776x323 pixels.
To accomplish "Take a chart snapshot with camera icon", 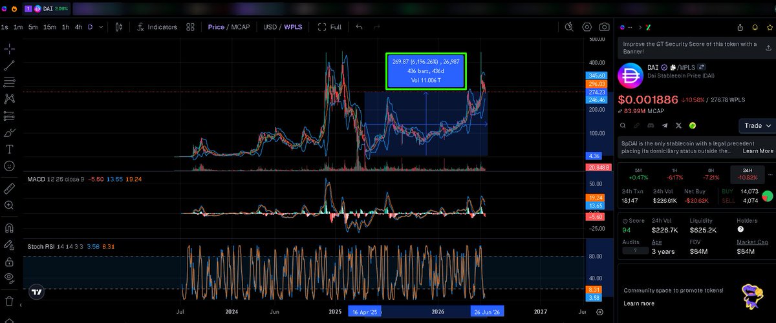I will click(604, 26).
